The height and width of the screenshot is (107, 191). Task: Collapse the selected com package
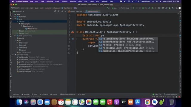coord(17,21)
